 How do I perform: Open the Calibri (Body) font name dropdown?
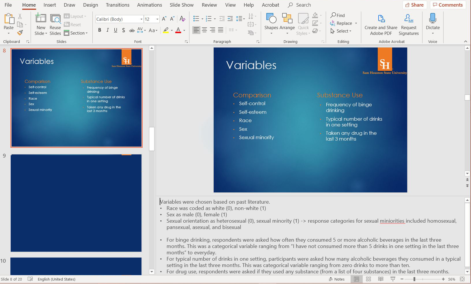coord(141,19)
